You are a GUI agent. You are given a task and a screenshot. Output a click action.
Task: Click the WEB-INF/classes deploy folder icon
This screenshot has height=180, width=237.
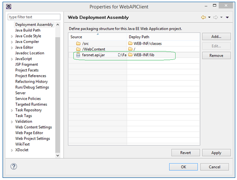coord(130,43)
